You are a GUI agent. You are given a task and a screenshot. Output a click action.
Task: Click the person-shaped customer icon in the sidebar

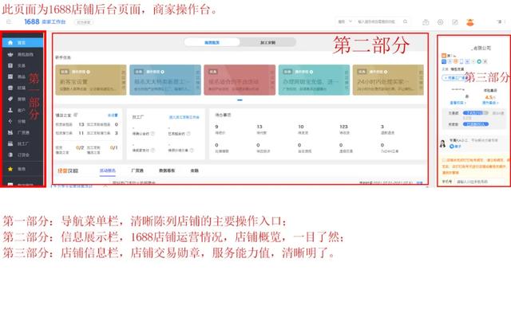pos(10,110)
